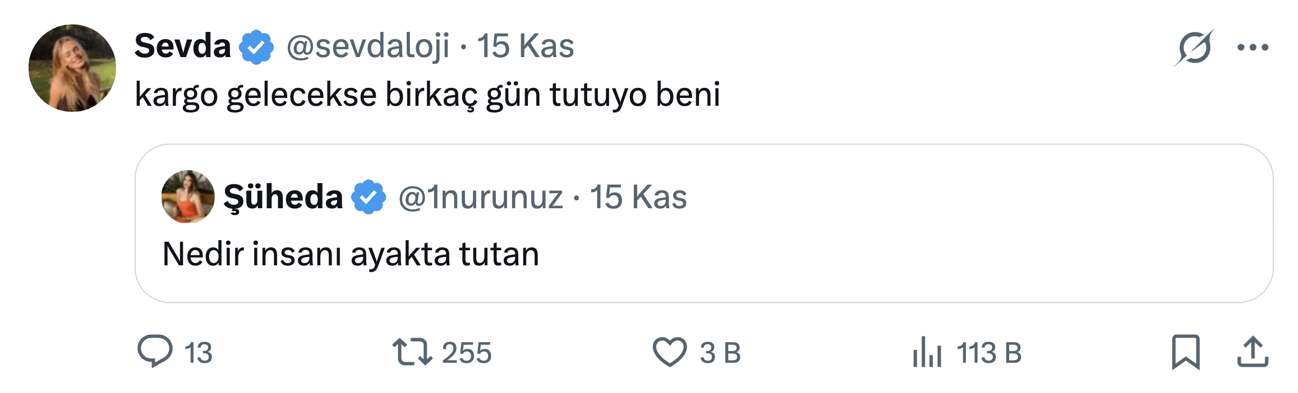The height and width of the screenshot is (393, 1298).
Task: Open the reply icon on Sevda's tweet
Action: (x=155, y=352)
